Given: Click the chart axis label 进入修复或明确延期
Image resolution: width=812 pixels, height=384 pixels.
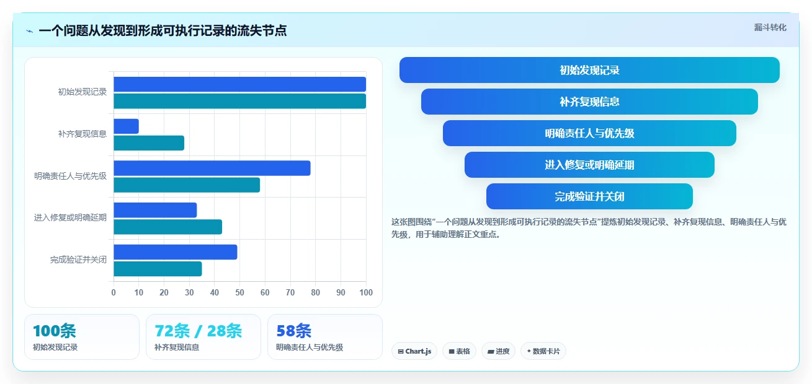Looking at the screenshot, I should click(x=71, y=217).
